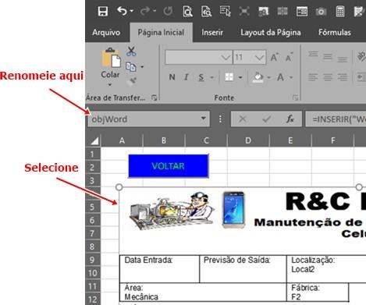Save the workbook with the floppy disk icon
The image size is (366, 305).
103,12
